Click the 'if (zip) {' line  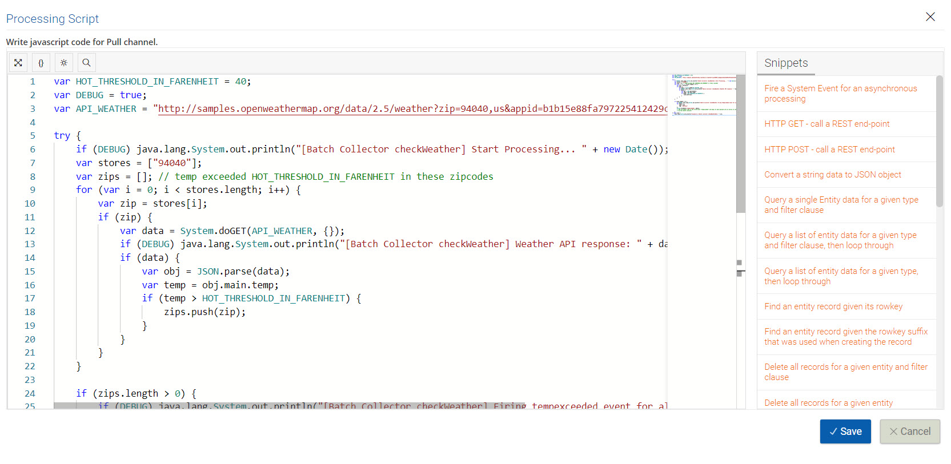pos(125,217)
